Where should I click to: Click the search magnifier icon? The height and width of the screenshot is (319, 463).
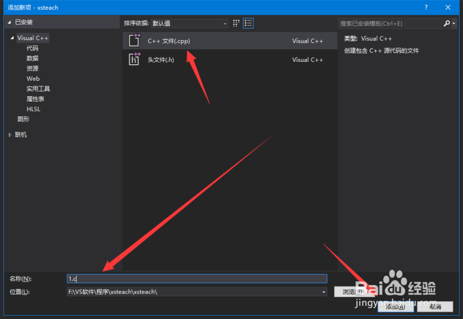click(447, 23)
